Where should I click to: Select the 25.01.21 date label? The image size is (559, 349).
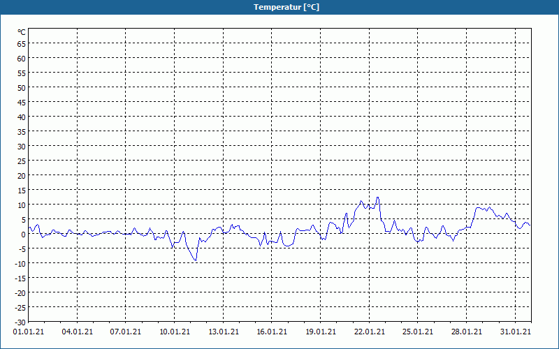pyautogui.click(x=418, y=332)
